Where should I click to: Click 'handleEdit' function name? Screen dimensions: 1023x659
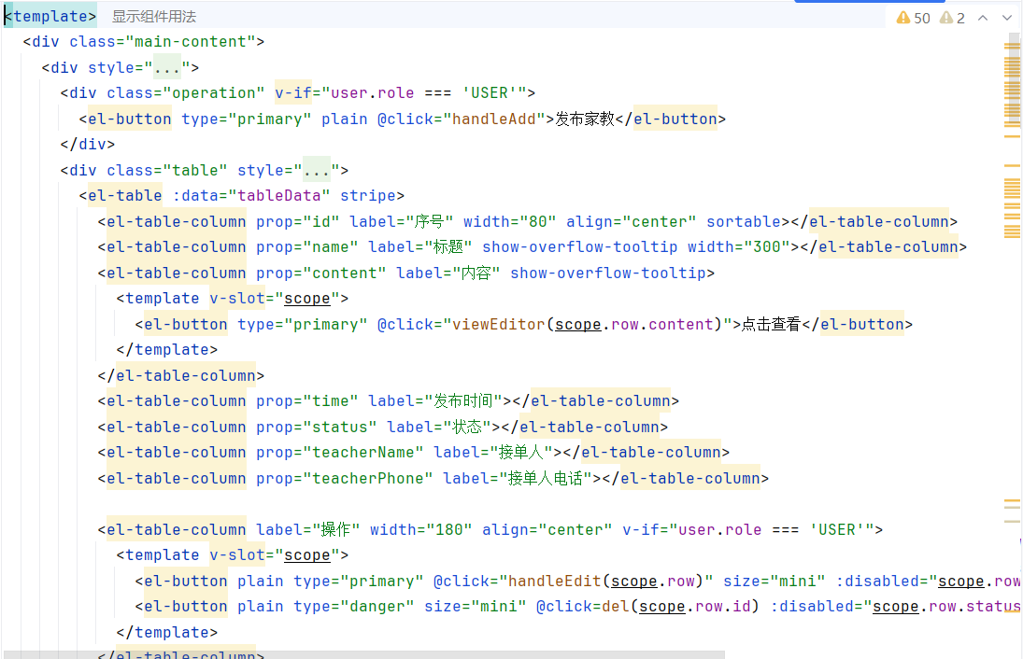(x=555, y=581)
